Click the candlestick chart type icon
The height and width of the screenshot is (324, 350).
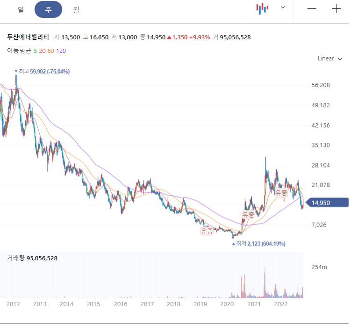coord(262,9)
